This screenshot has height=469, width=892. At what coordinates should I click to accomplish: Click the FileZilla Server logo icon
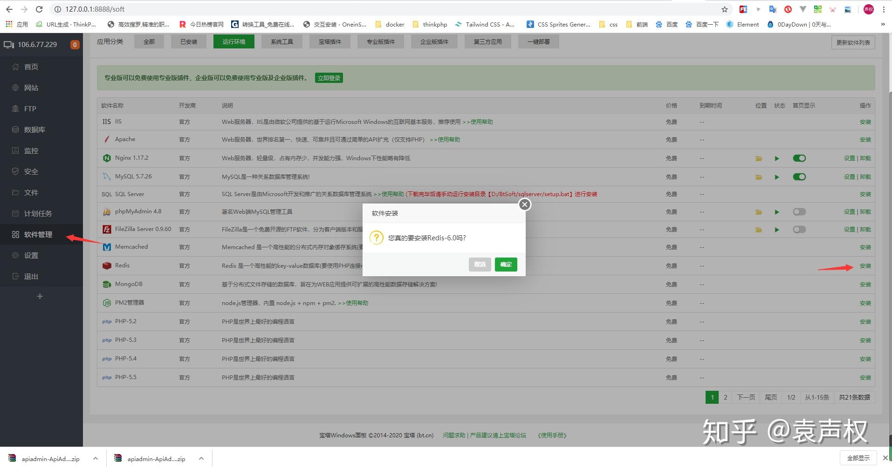point(107,229)
